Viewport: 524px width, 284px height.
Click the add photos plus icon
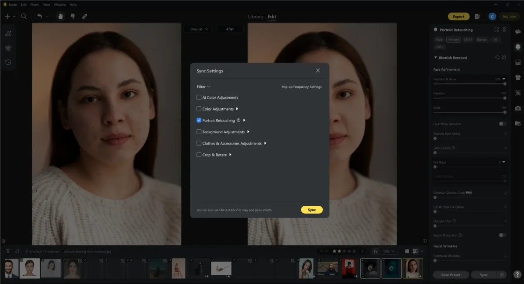[x=7, y=16]
